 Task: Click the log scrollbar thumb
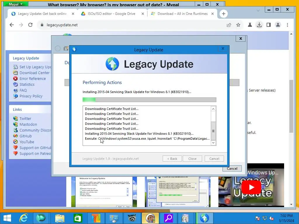[x=213, y=131]
